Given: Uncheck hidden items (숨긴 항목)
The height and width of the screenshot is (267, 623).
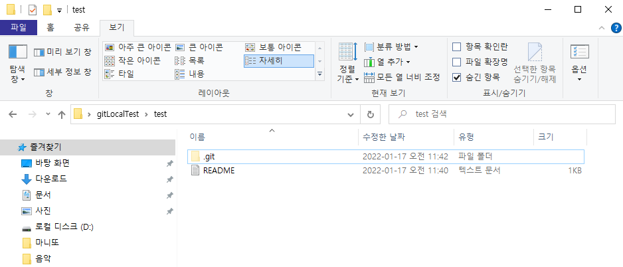Looking at the screenshot, I should [476, 77].
